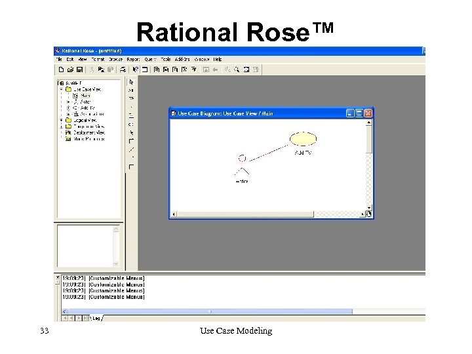Image resolution: width=472 pixels, height=354 pixels.
Task: Click the Zoom In magnifier icon
Action: pyautogui.click(x=227, y=69)
